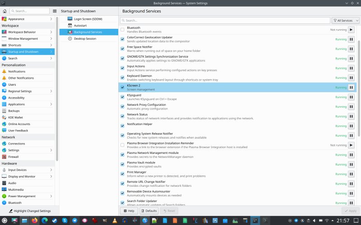Expand Workspace Behavior chevron arrow
The image size is (361, 225).
pyautogui.click(x=51, y=32)
